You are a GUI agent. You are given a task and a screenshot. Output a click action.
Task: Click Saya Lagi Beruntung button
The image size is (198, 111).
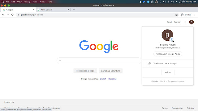click(x=110, y=71)
